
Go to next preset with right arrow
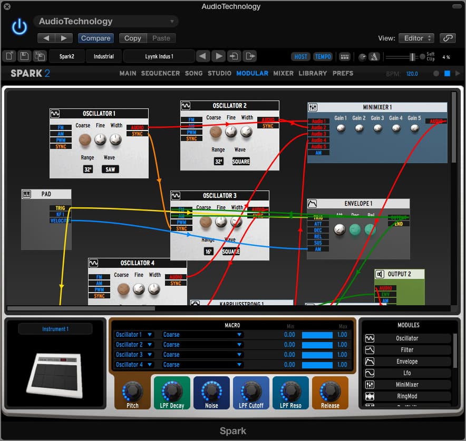tap(219, 56)
